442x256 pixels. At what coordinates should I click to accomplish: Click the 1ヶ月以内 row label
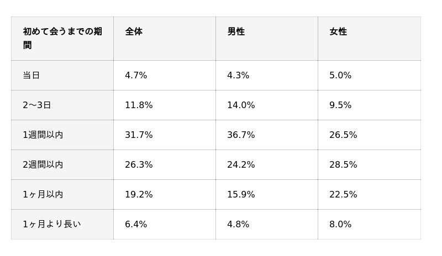pos(62,195)
